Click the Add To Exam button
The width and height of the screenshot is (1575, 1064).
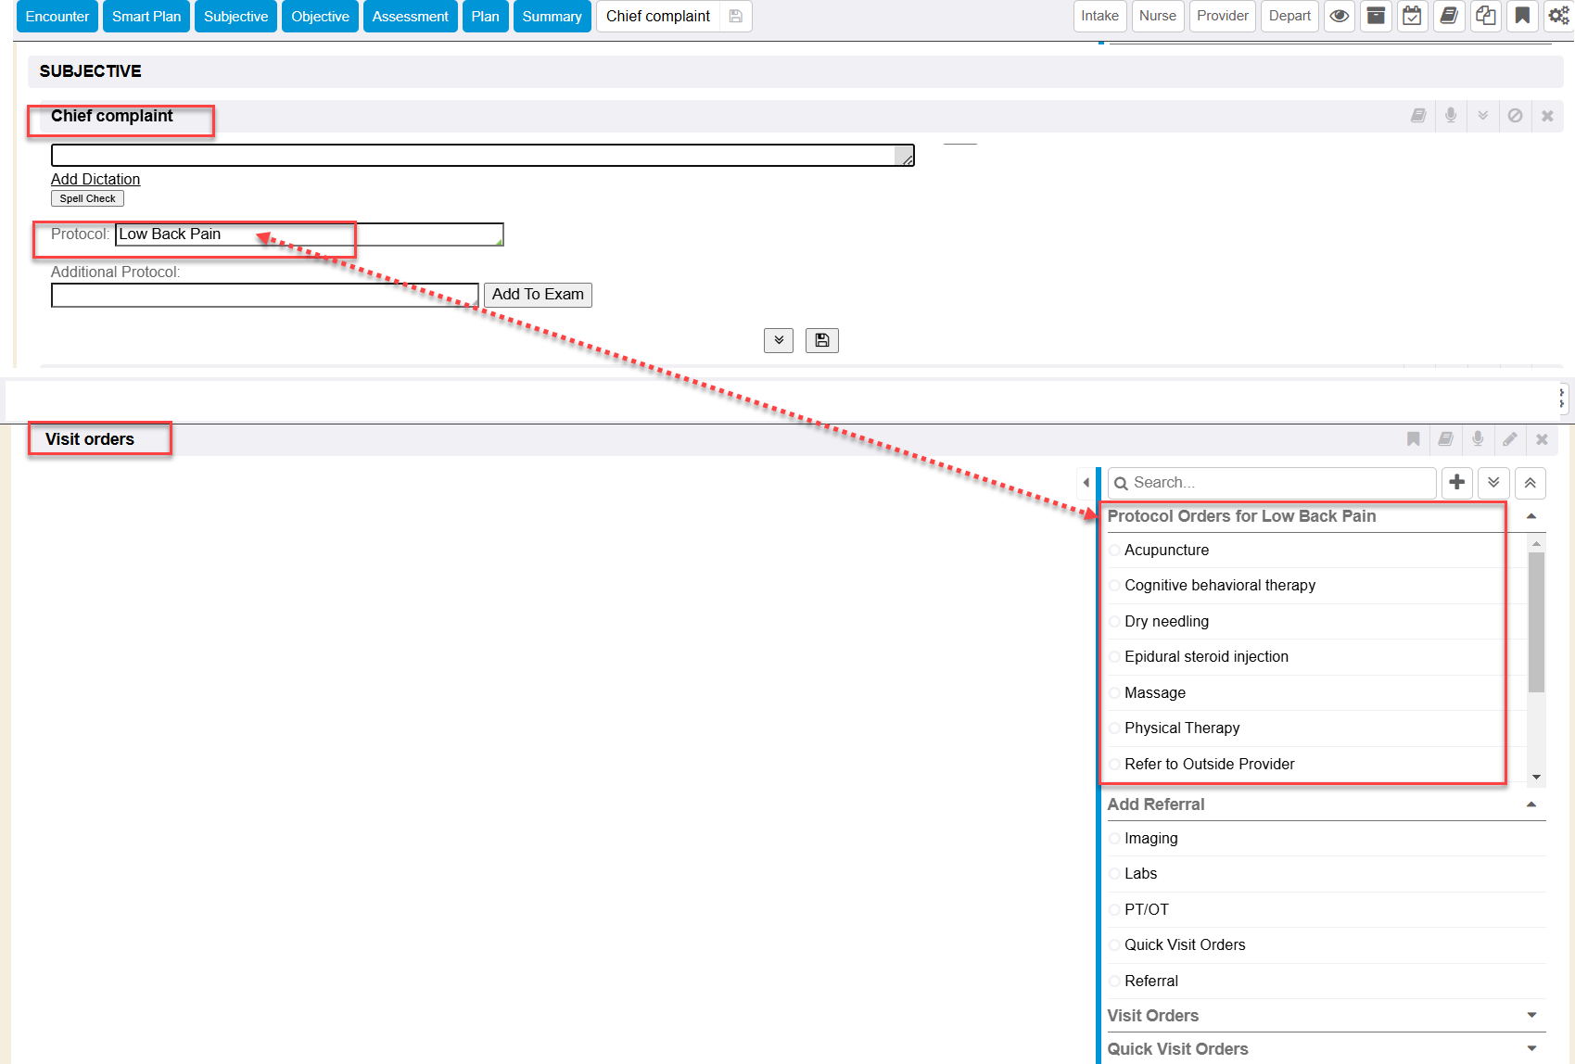pyautogui.click(x=538, y=295)
